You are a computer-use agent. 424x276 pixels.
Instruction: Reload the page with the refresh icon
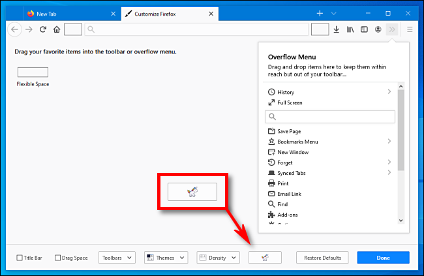[x=42, y=29]
